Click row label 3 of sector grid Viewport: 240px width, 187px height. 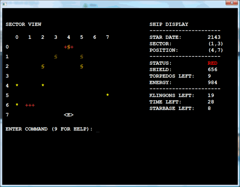tap(7, 76)
